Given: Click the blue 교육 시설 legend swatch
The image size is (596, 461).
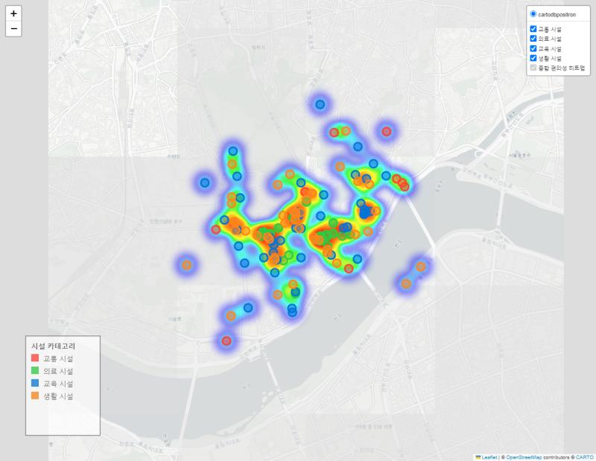Looking at the screenshot, I should (x=35, y=383).
